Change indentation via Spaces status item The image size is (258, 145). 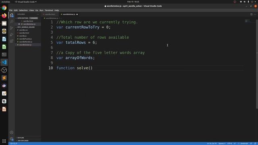[x=222, y=143]
